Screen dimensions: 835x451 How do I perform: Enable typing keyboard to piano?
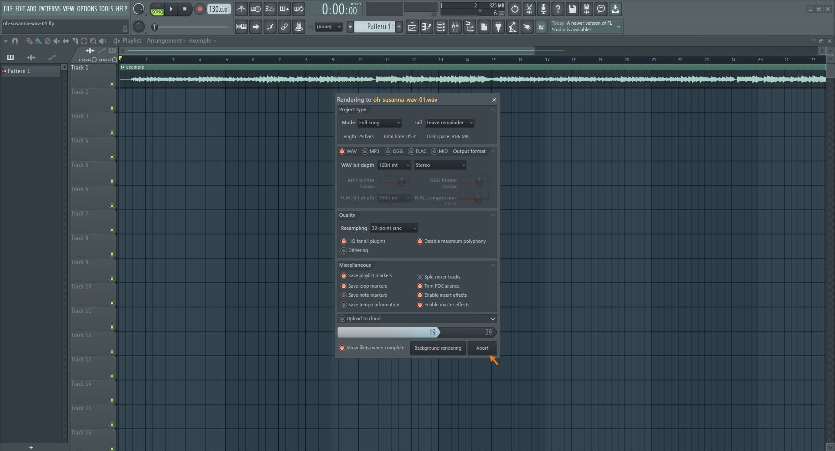pos(241,27)
